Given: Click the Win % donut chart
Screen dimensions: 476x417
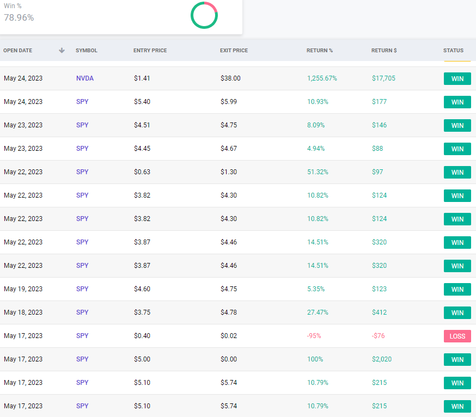Looking at the screenshot, I should 204,15.
